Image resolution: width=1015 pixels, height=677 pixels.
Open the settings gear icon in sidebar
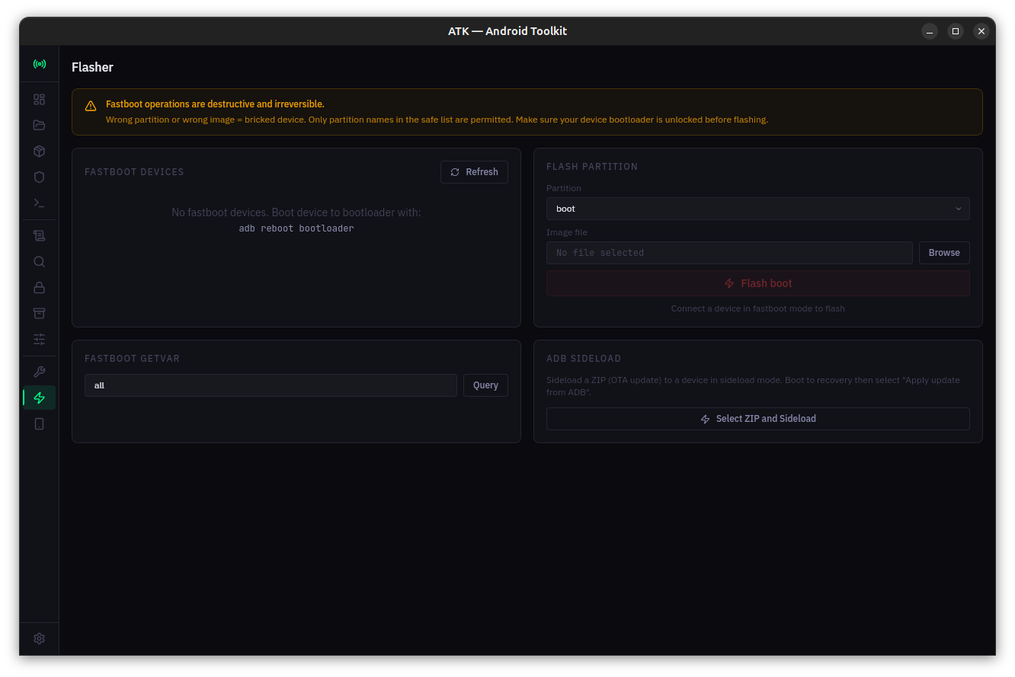39,638
